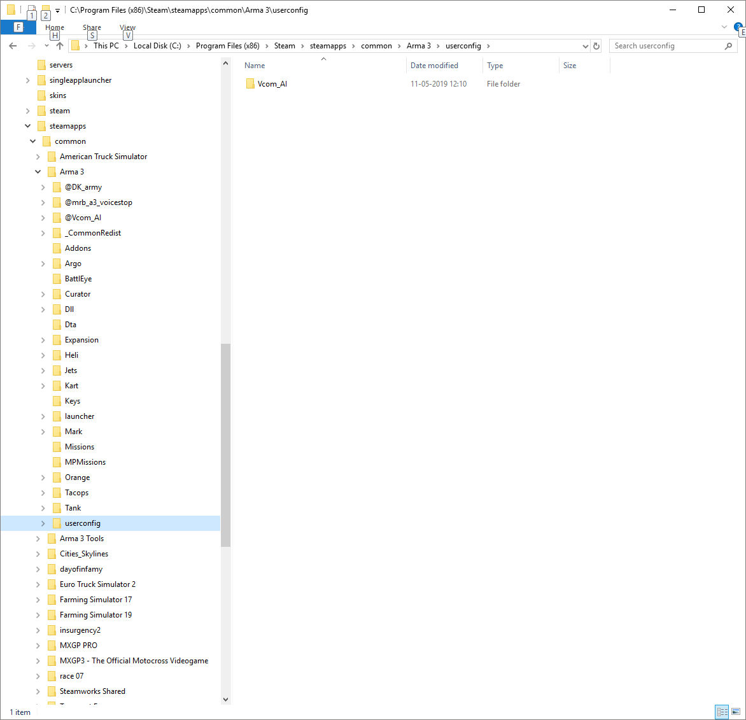Select the skins folder in tree
The image size is (746, 720).
pos(57,95)
